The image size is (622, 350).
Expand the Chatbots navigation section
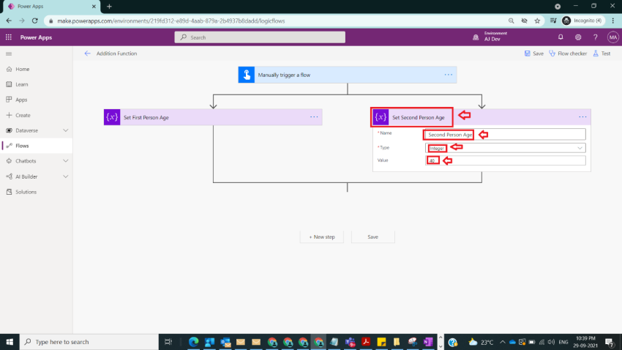pos(65,161)
